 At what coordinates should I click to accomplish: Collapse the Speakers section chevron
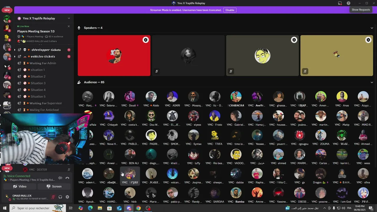point(372,28)
